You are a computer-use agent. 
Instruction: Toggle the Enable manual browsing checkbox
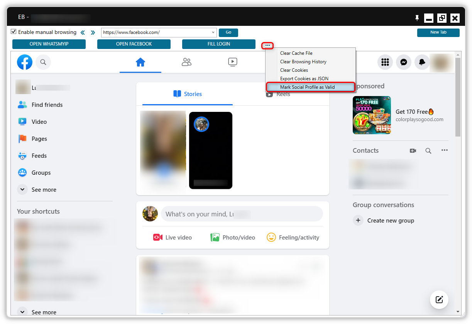click(x=14, y=32)
